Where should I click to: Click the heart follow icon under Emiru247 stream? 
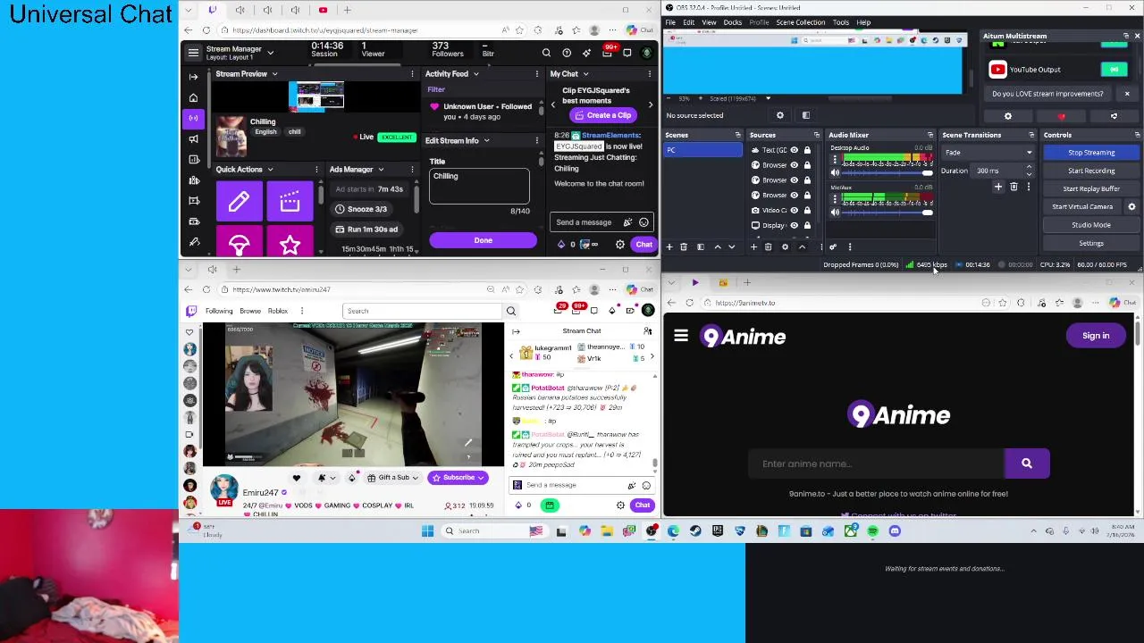click(x=297, y=478)
